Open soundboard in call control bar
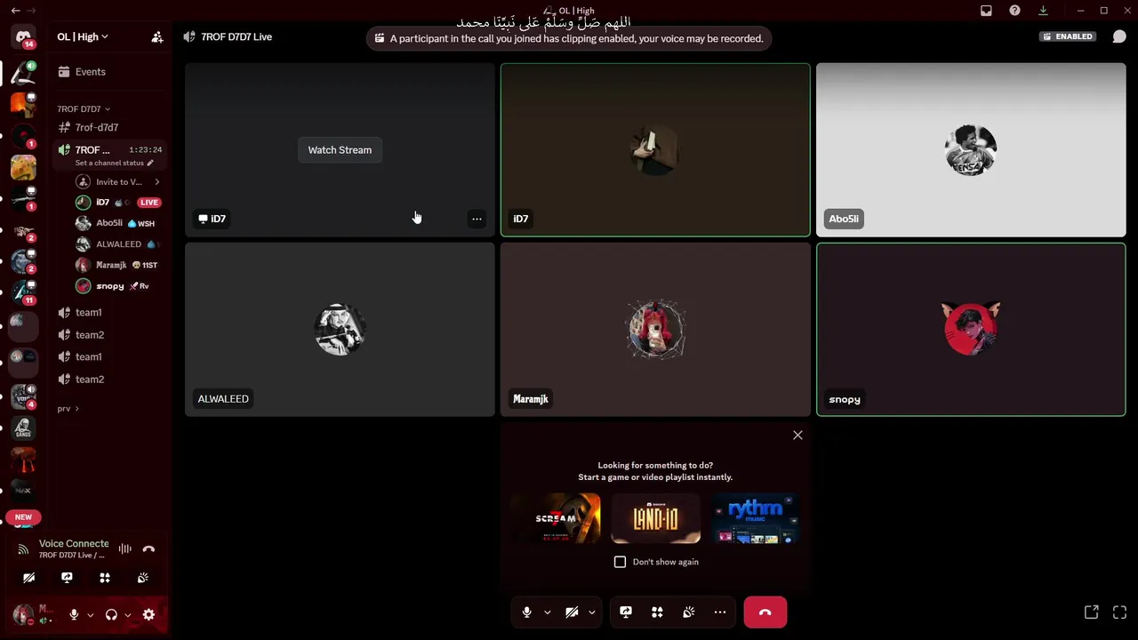The height and width of the screenshot is (640, 1138). [x=688, y=612]
